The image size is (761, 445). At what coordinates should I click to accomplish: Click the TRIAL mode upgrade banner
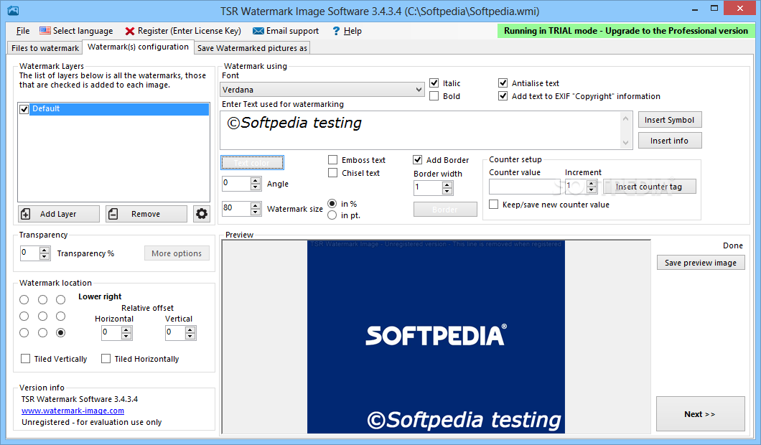point(625,31)
